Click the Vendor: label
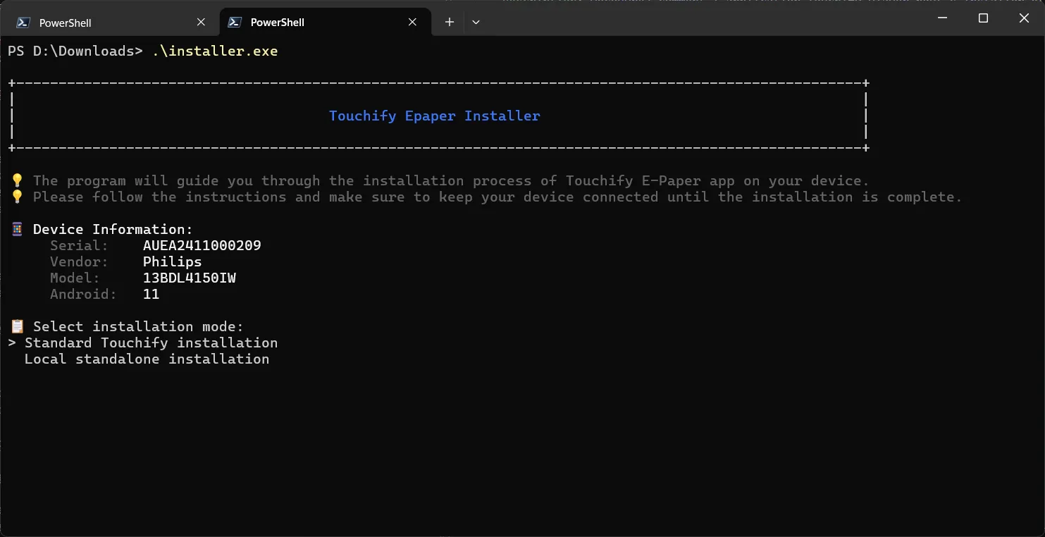This screenshot has height=537, width=1045. coord(80,262)
